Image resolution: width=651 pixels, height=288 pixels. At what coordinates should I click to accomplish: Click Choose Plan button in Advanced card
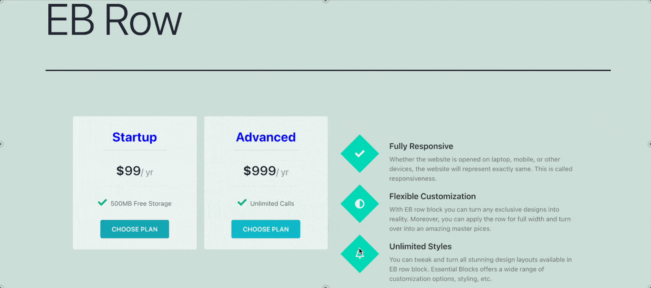click(266, 229)
